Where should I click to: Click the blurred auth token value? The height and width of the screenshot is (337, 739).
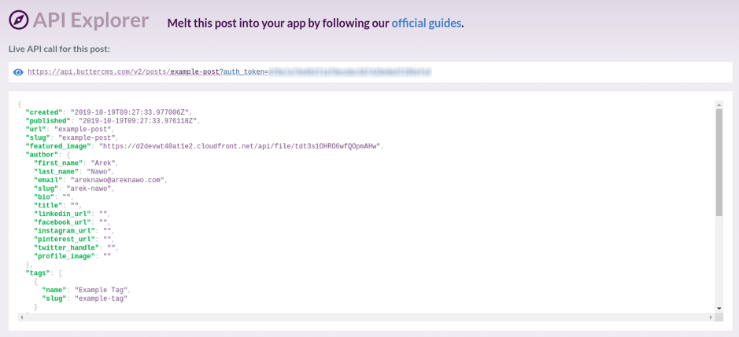(349, 72)
